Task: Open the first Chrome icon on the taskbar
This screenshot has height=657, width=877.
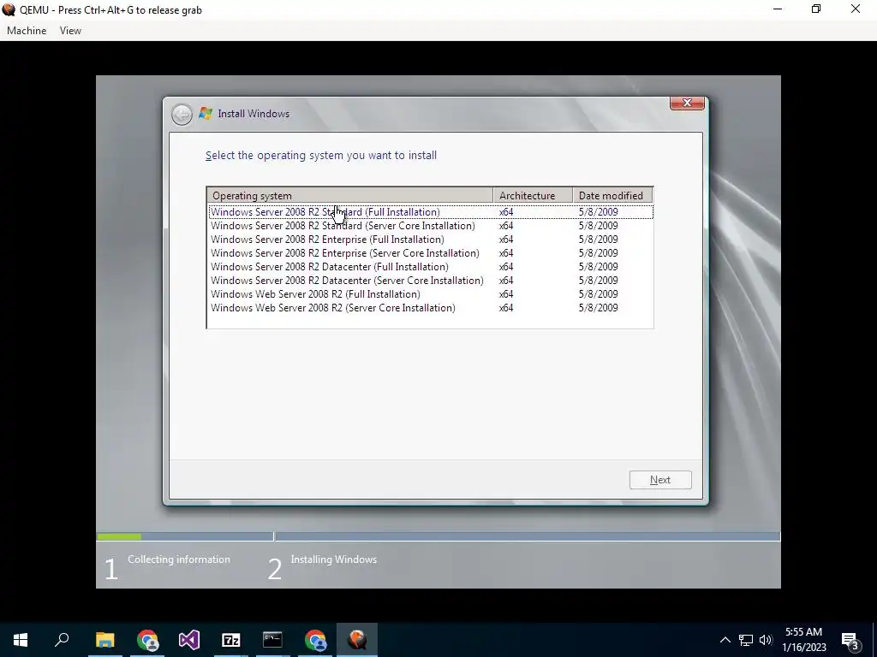Action: point(147,640)
